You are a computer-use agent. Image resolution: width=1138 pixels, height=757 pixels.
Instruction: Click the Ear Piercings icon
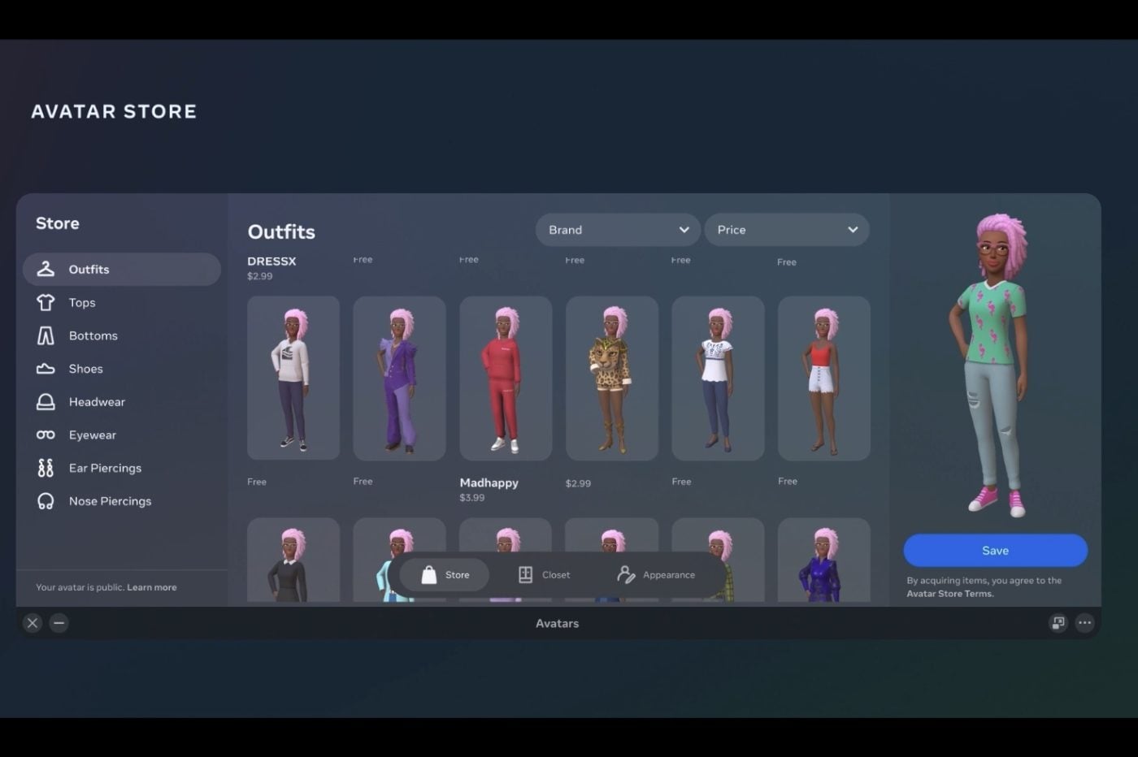(46, 468)
